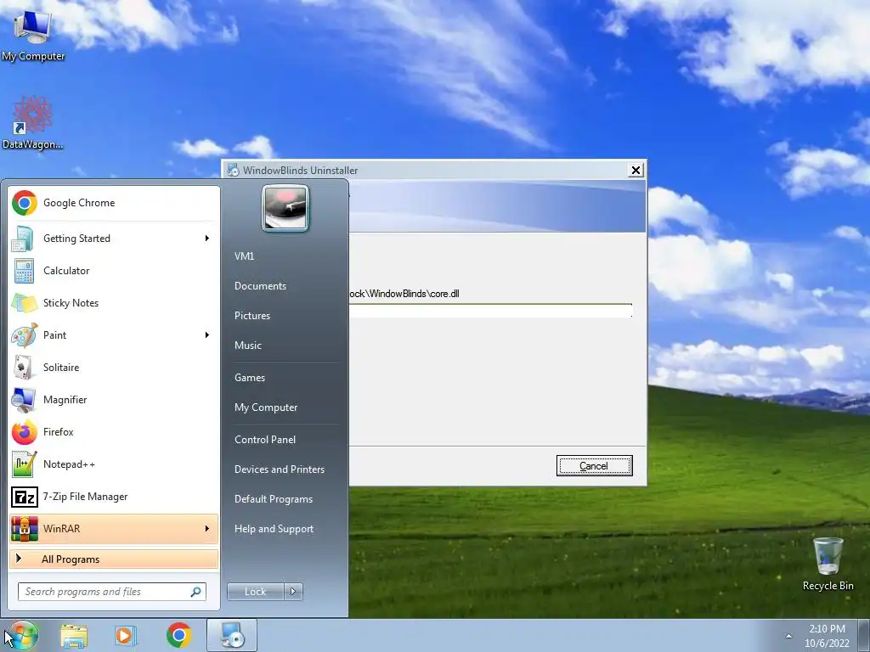Close the WindowBlinds Uninstaller window
The width and height of the screenshot is (870, 652).
(636, 170)
